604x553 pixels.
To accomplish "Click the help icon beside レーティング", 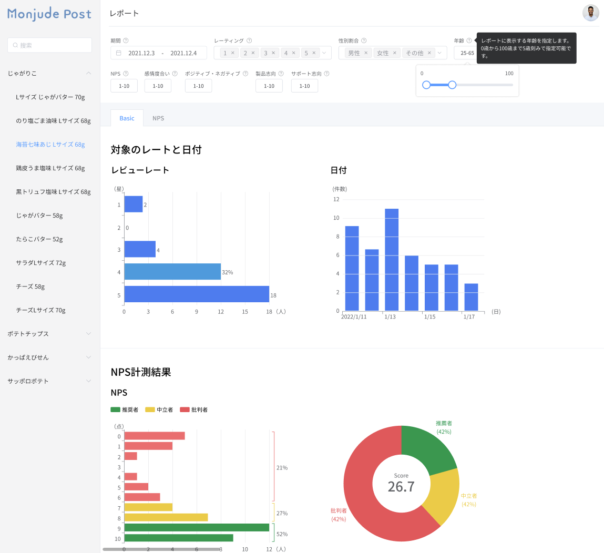I will (x=249, y=40).
